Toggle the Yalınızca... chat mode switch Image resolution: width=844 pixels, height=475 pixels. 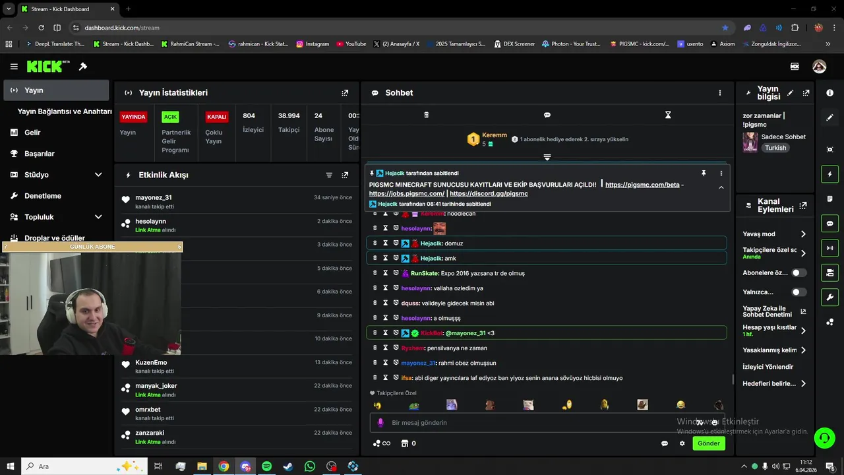point(799,292)
